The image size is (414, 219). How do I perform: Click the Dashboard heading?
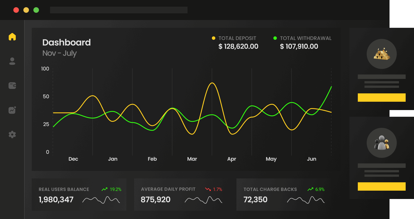coord(66,43)
